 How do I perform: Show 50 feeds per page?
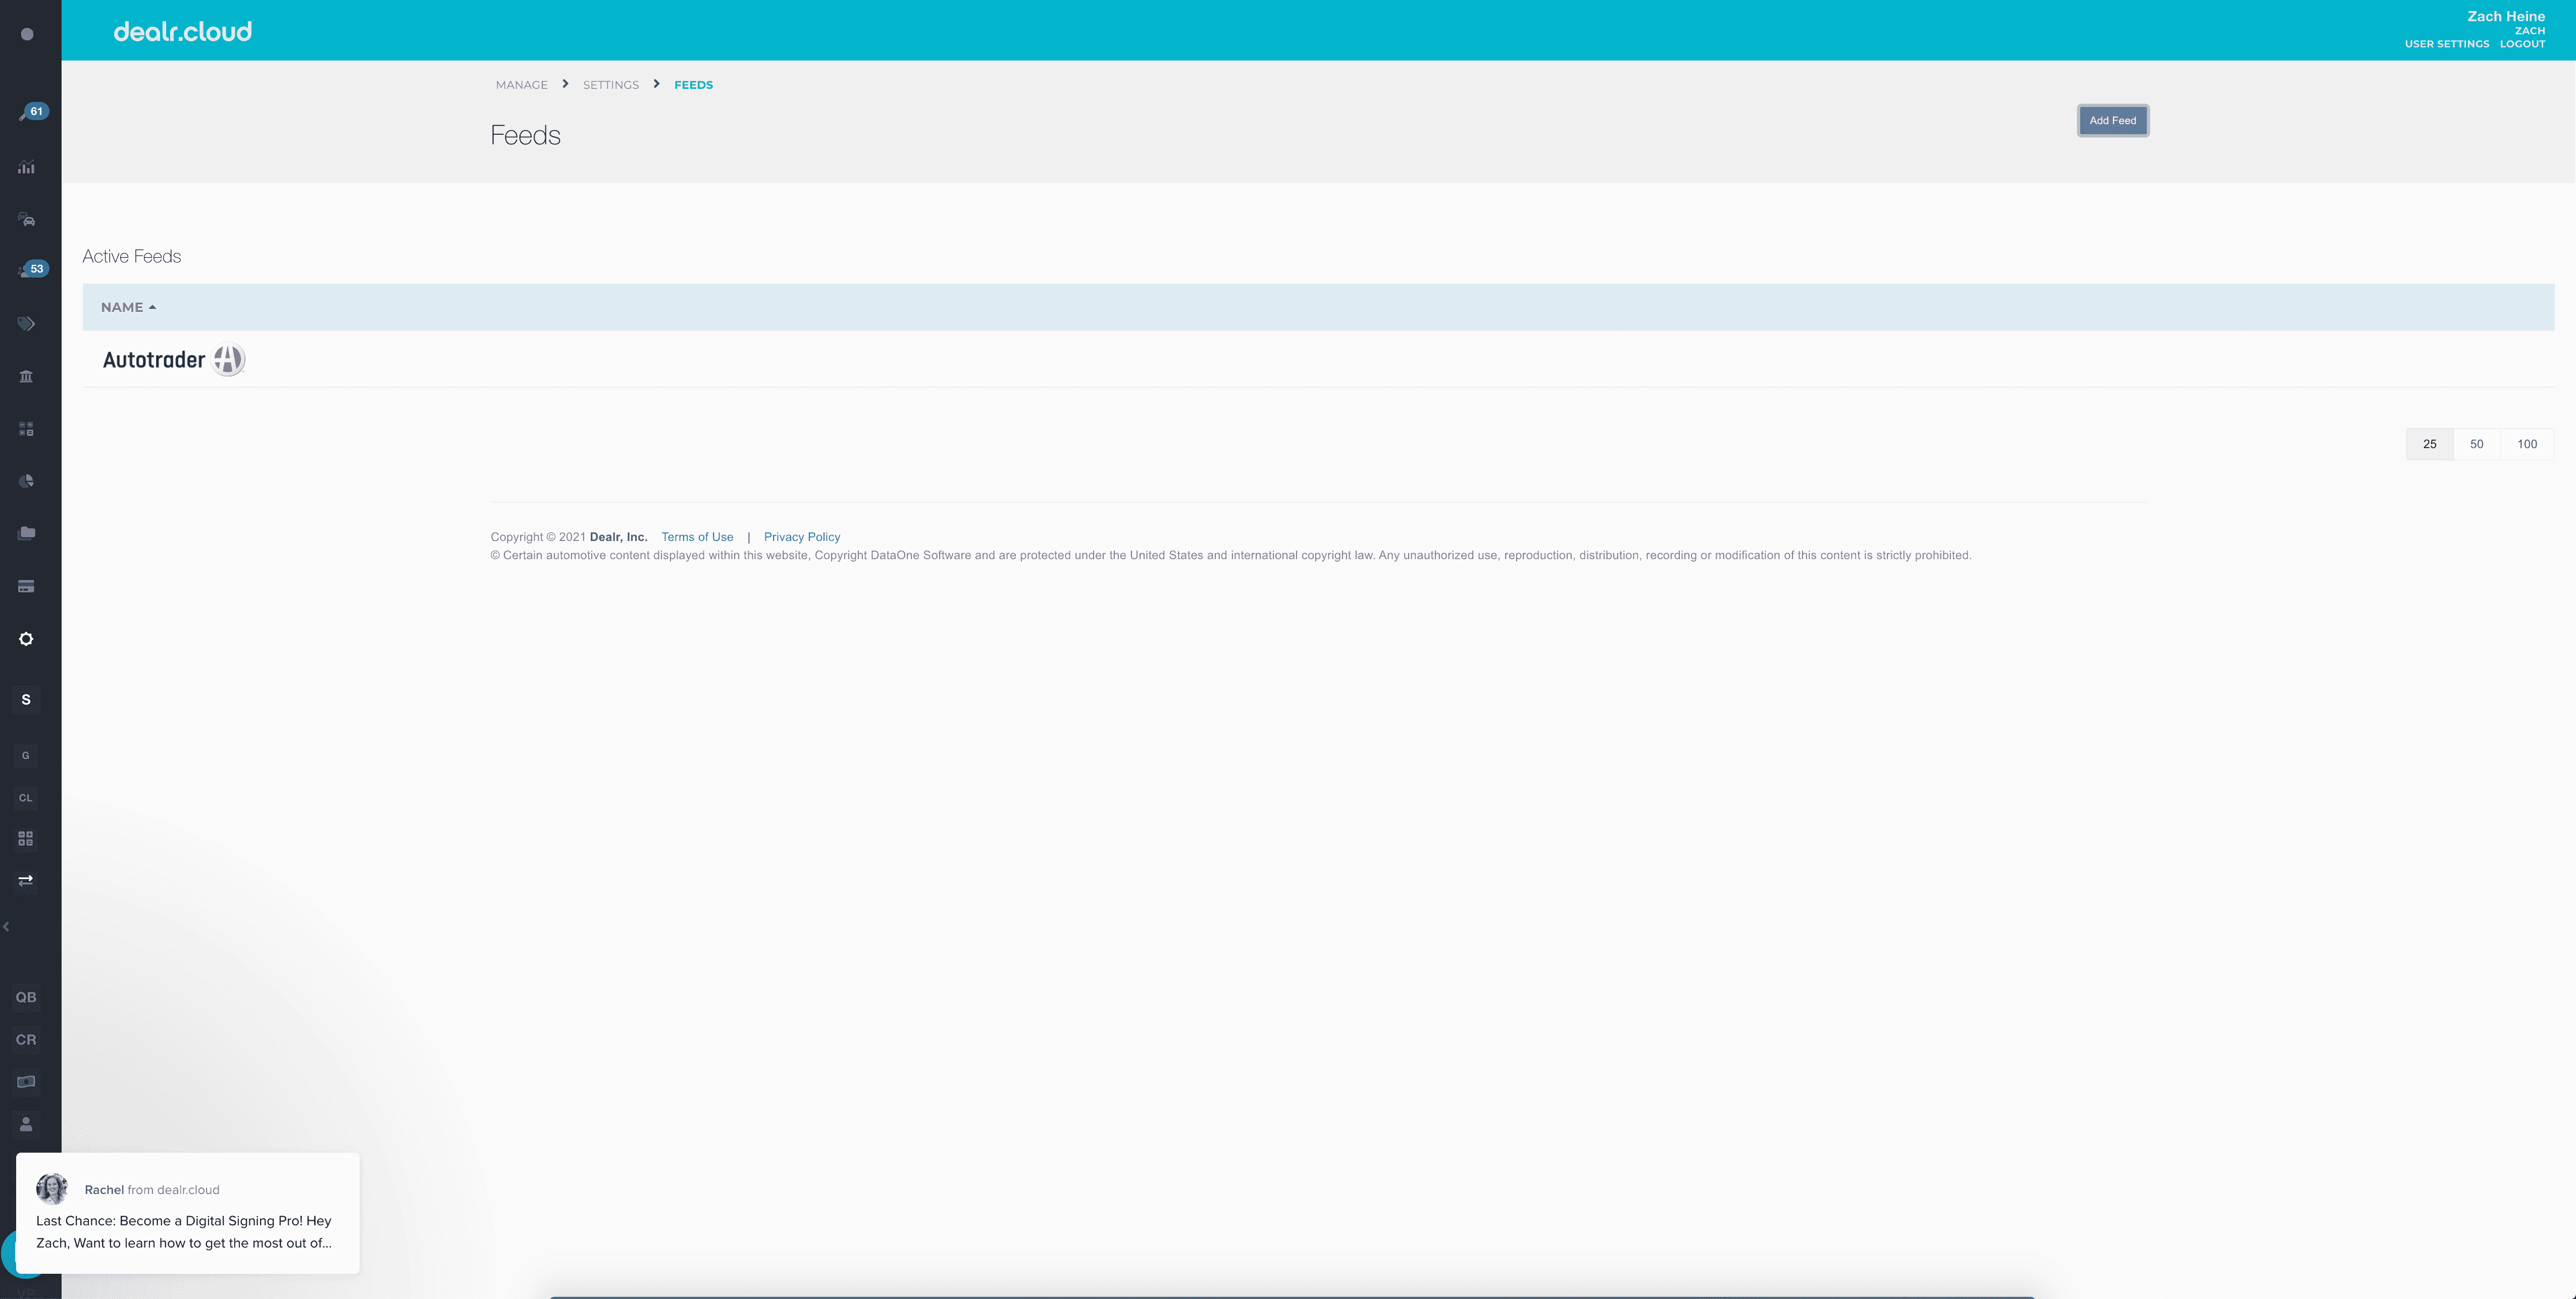pyautogui.click(x=2476, y=445)
